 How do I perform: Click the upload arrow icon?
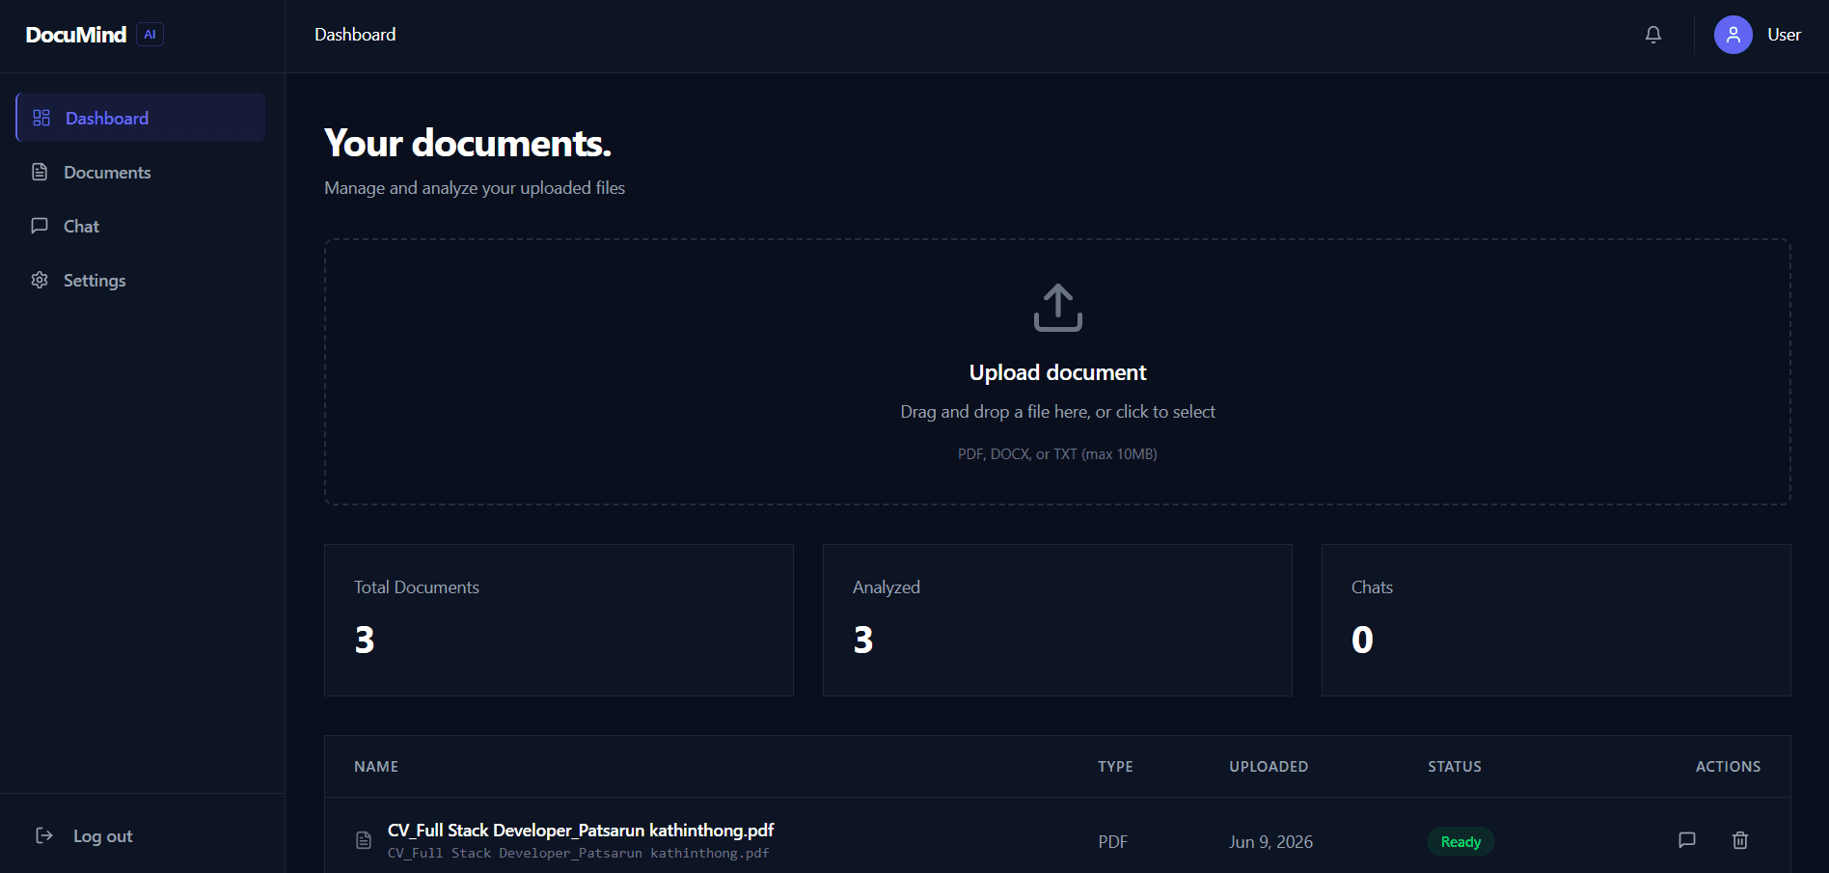click(x=1058, y=308)
